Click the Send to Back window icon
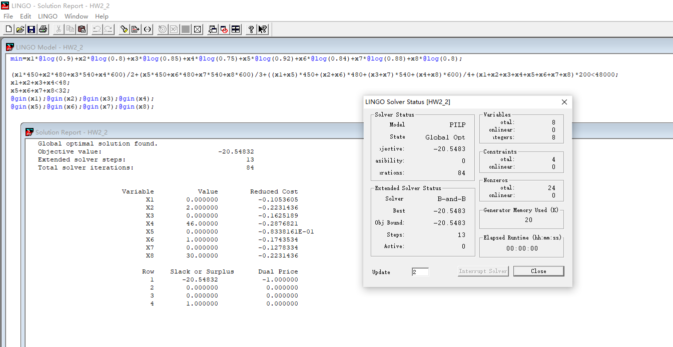 pos(213,29)
